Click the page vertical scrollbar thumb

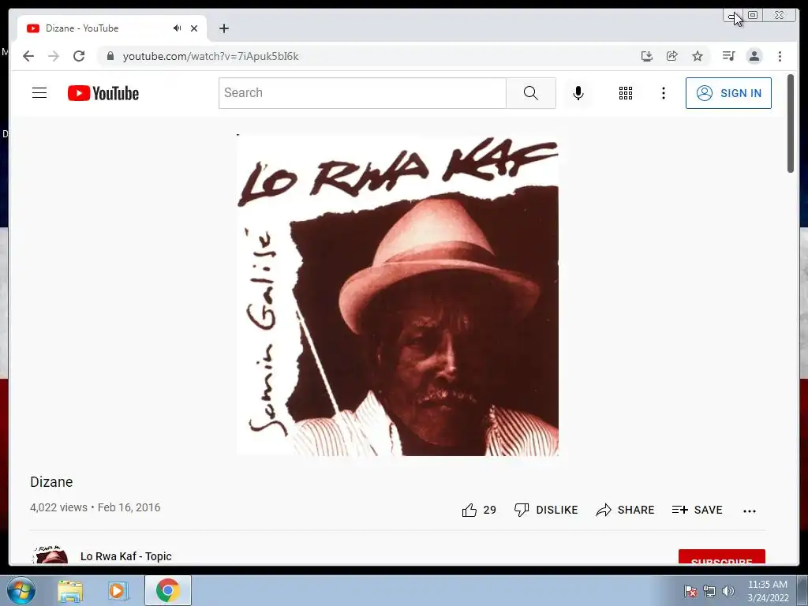pos(791,124)
